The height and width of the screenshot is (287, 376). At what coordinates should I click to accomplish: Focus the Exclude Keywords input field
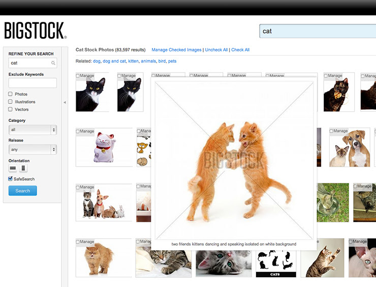(33, 83)
